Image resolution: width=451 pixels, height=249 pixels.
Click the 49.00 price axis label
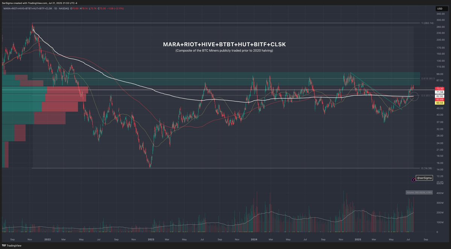(440, 108)
